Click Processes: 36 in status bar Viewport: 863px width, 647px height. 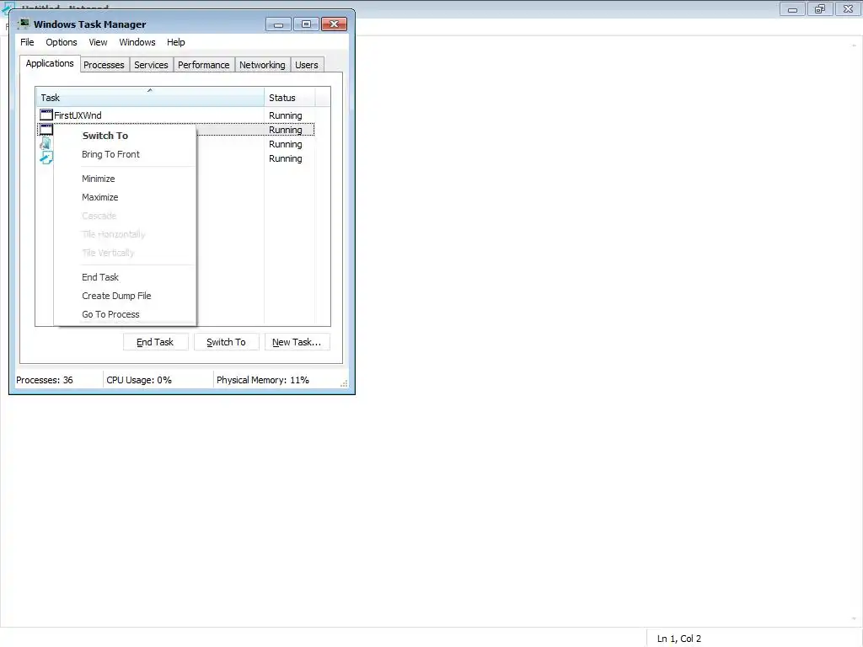click(45, 380)
